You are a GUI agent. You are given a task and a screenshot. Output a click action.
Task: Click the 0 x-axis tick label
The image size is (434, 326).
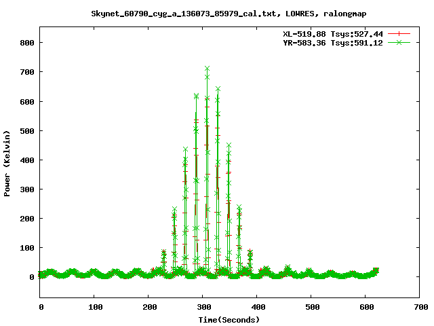click(41, 307)
